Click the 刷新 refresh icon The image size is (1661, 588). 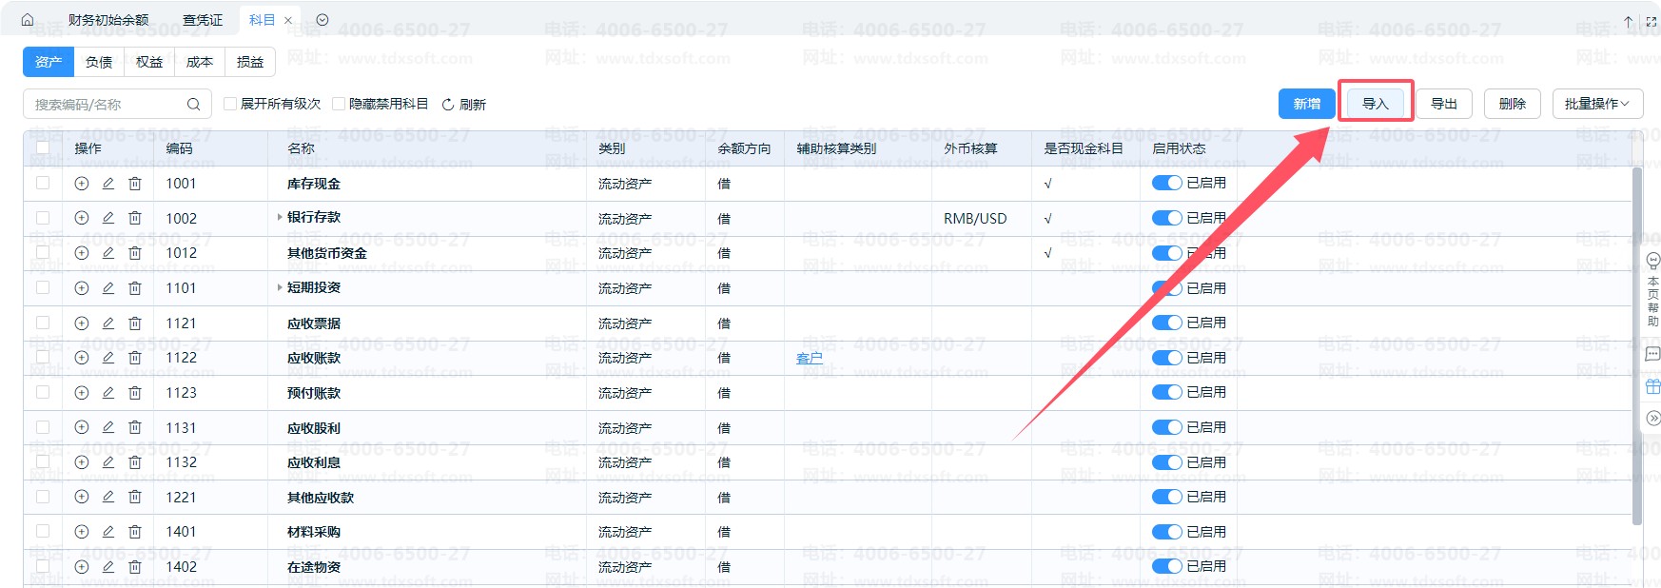(448, 105)
